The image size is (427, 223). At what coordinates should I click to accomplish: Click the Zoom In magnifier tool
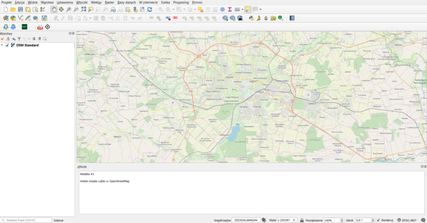point(68,9)
